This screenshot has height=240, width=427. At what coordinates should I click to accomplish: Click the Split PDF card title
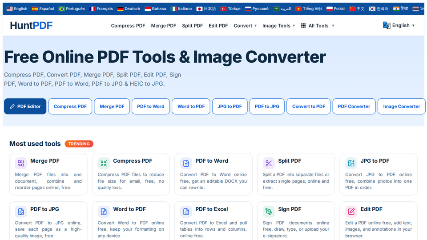coord(290,161)
